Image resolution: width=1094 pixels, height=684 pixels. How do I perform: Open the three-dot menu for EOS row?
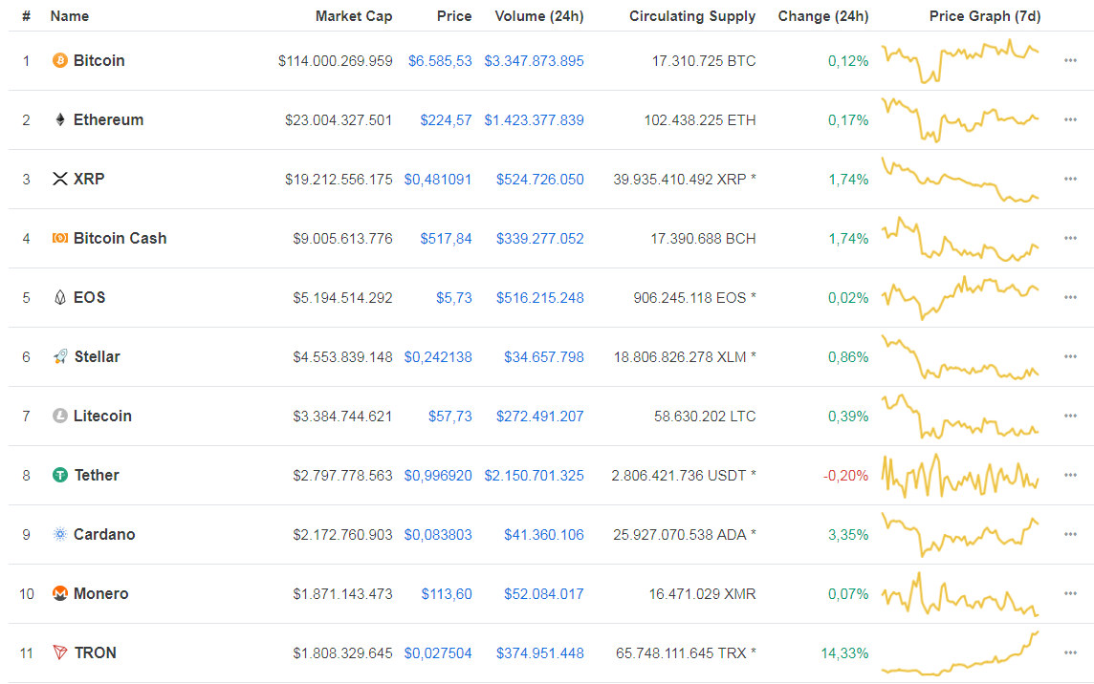1070,298
